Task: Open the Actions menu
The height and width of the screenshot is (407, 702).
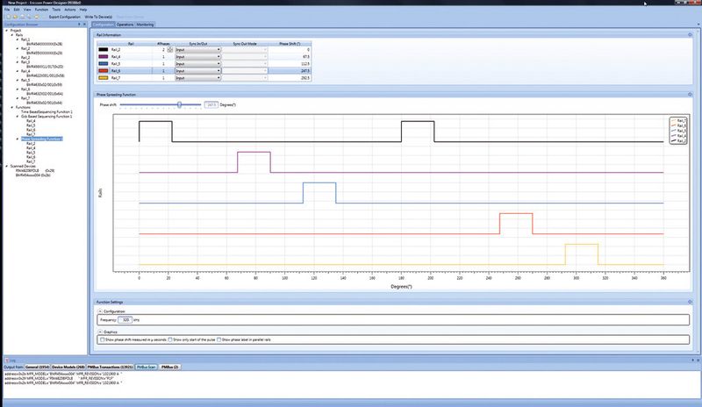Action: pyautogui.click(x=70, y=10)
